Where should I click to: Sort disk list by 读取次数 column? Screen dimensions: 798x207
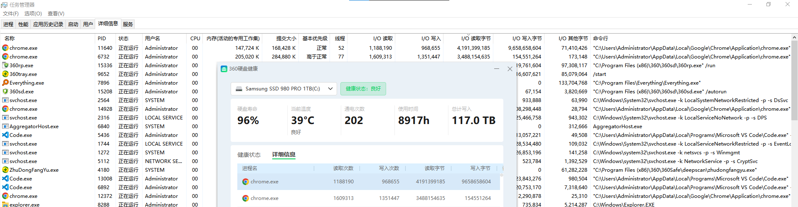pyautogui.click(x=343, y=168)
